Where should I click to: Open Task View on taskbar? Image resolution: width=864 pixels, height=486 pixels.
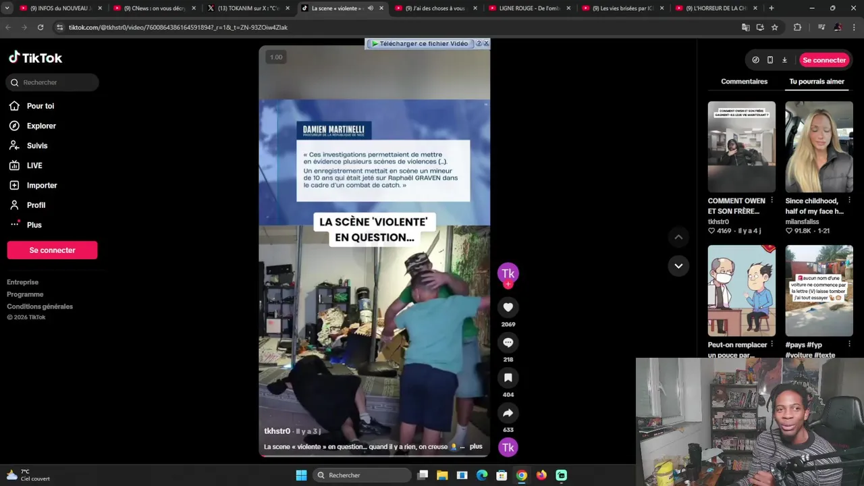[x=423, y=475]
